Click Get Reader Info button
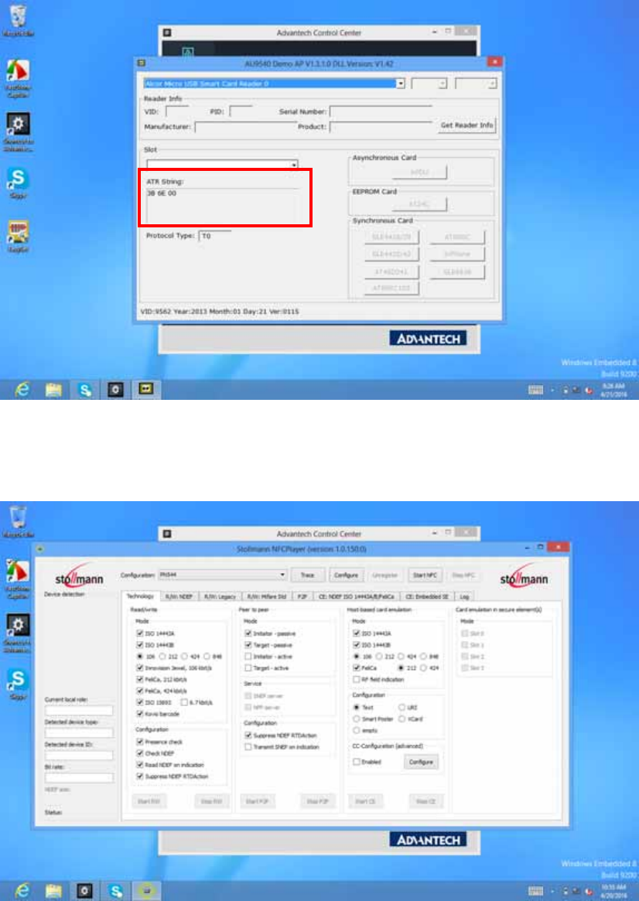The height and width of the screenshot is (901, 639). (x=466, y=125)
